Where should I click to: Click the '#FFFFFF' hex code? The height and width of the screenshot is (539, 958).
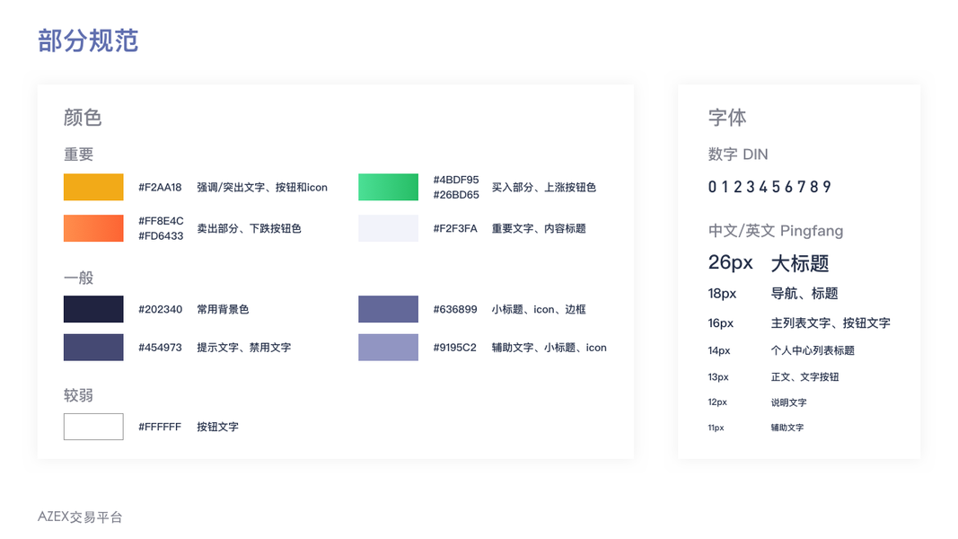(x=160, y=428)
